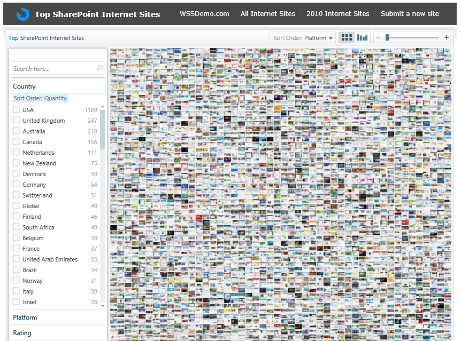The width and height of the screenshot is (461, 341).
Task: Click the zoom slider handle
Action: pyautogui.click(x=387, y=37)
